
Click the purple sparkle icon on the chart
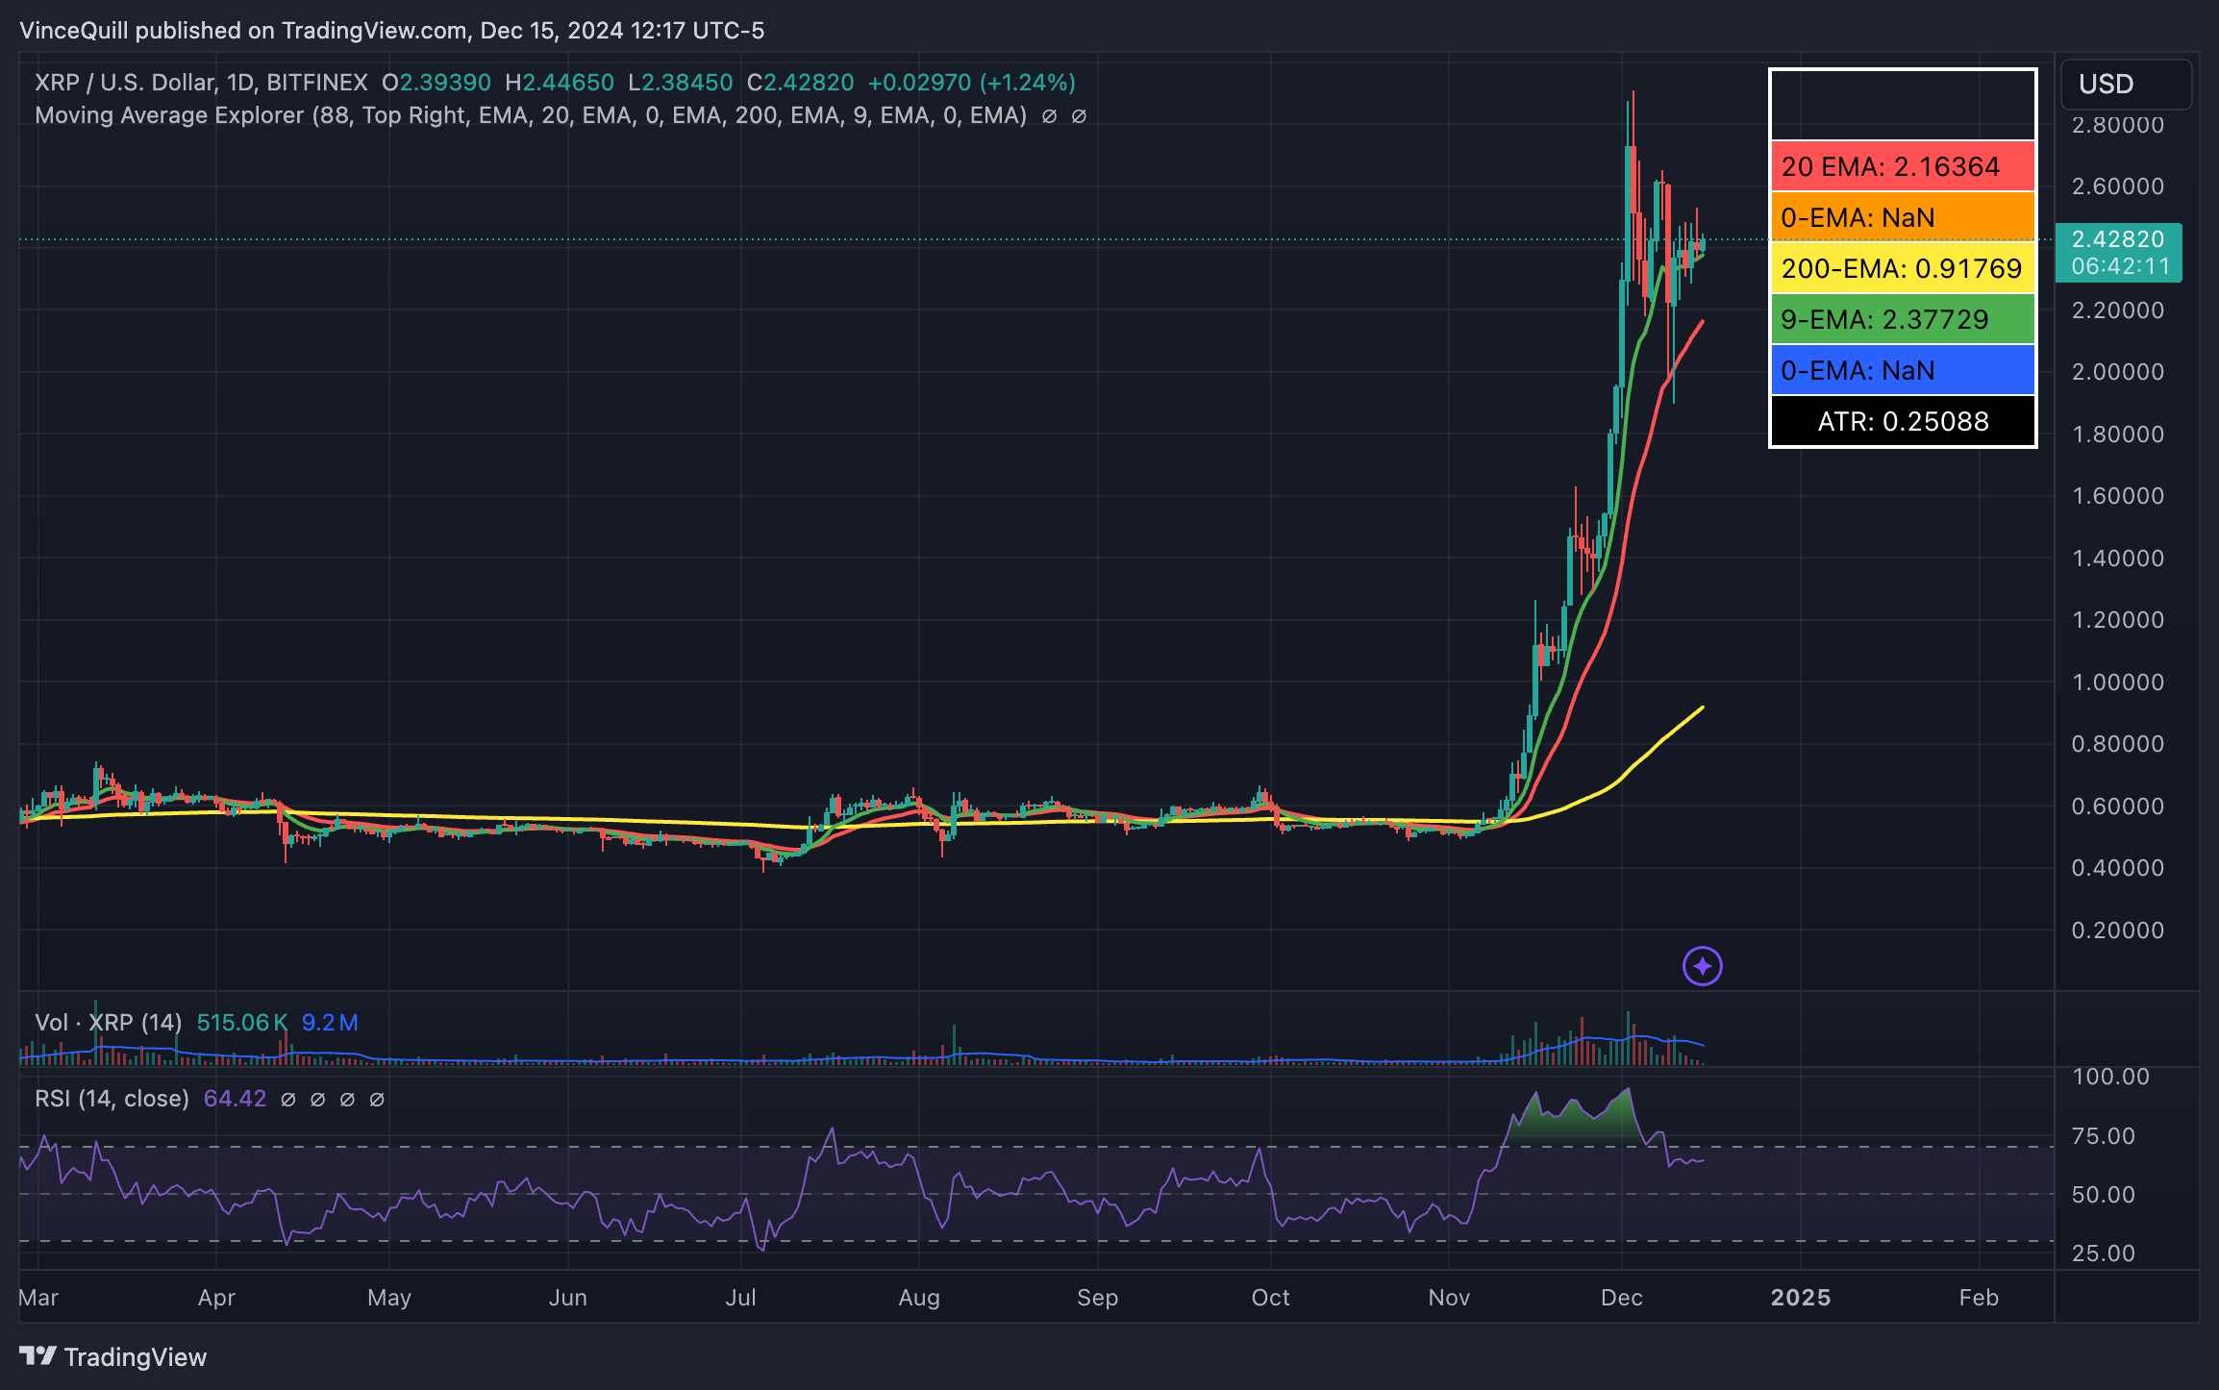pos(1702,965)
